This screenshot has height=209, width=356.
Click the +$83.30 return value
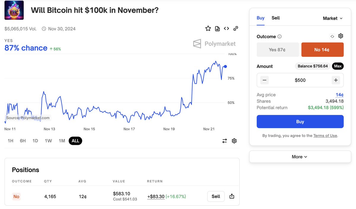pos(156,196)
